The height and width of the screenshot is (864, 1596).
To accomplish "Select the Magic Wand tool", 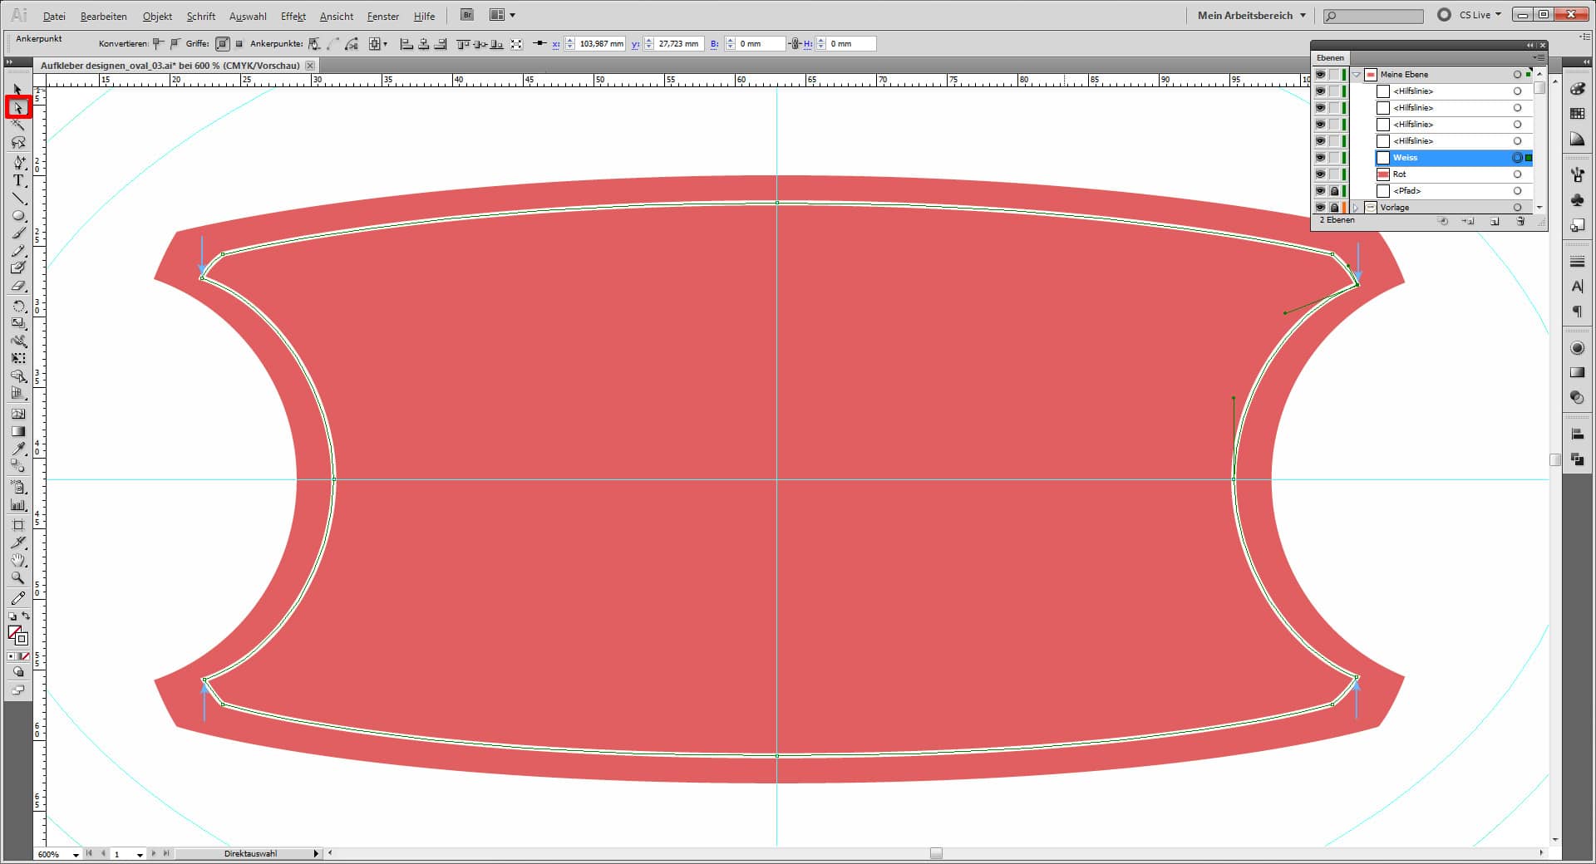I will click(18, 125).
